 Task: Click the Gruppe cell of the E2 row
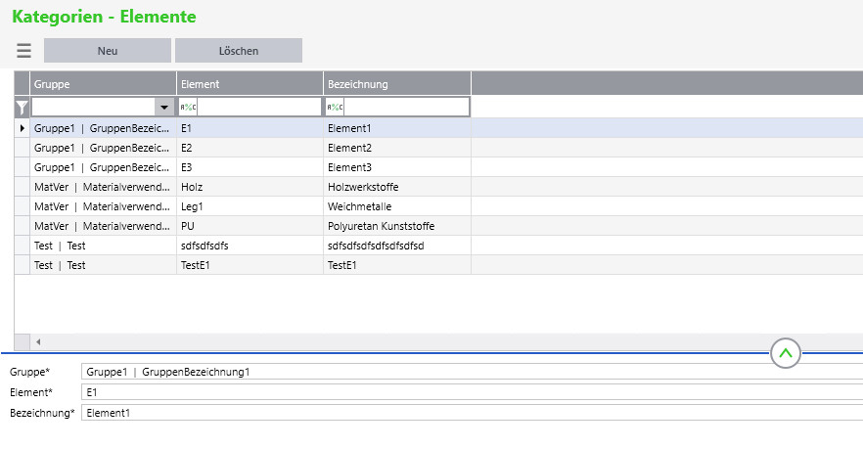[103, 148]
